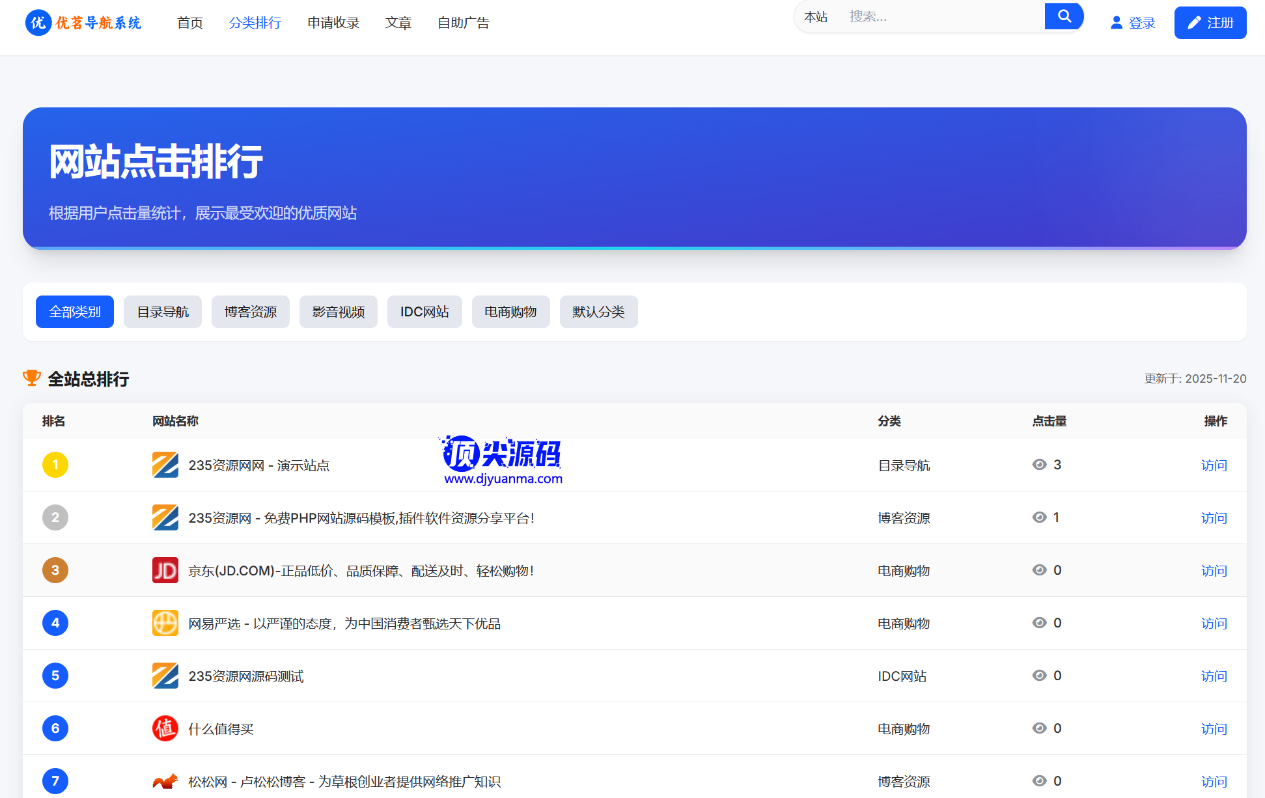
Task: Open the 本站 search scope selector
Action: coord(816,17)
